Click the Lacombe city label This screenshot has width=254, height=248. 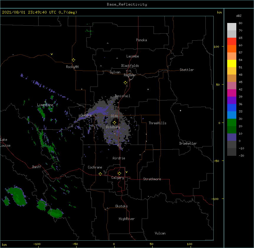pyautogui.click(x=133, y=56)
